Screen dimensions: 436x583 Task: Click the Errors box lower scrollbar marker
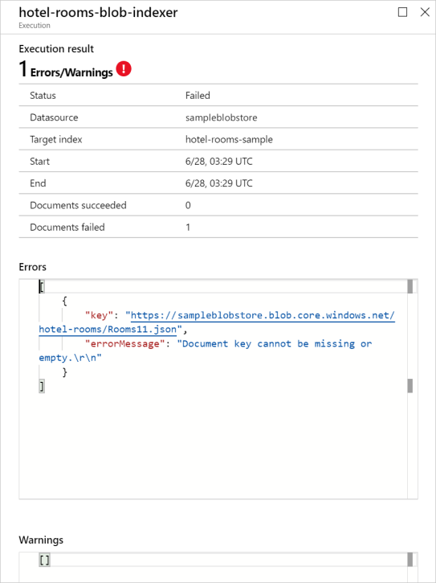click(x=410, y=386)
